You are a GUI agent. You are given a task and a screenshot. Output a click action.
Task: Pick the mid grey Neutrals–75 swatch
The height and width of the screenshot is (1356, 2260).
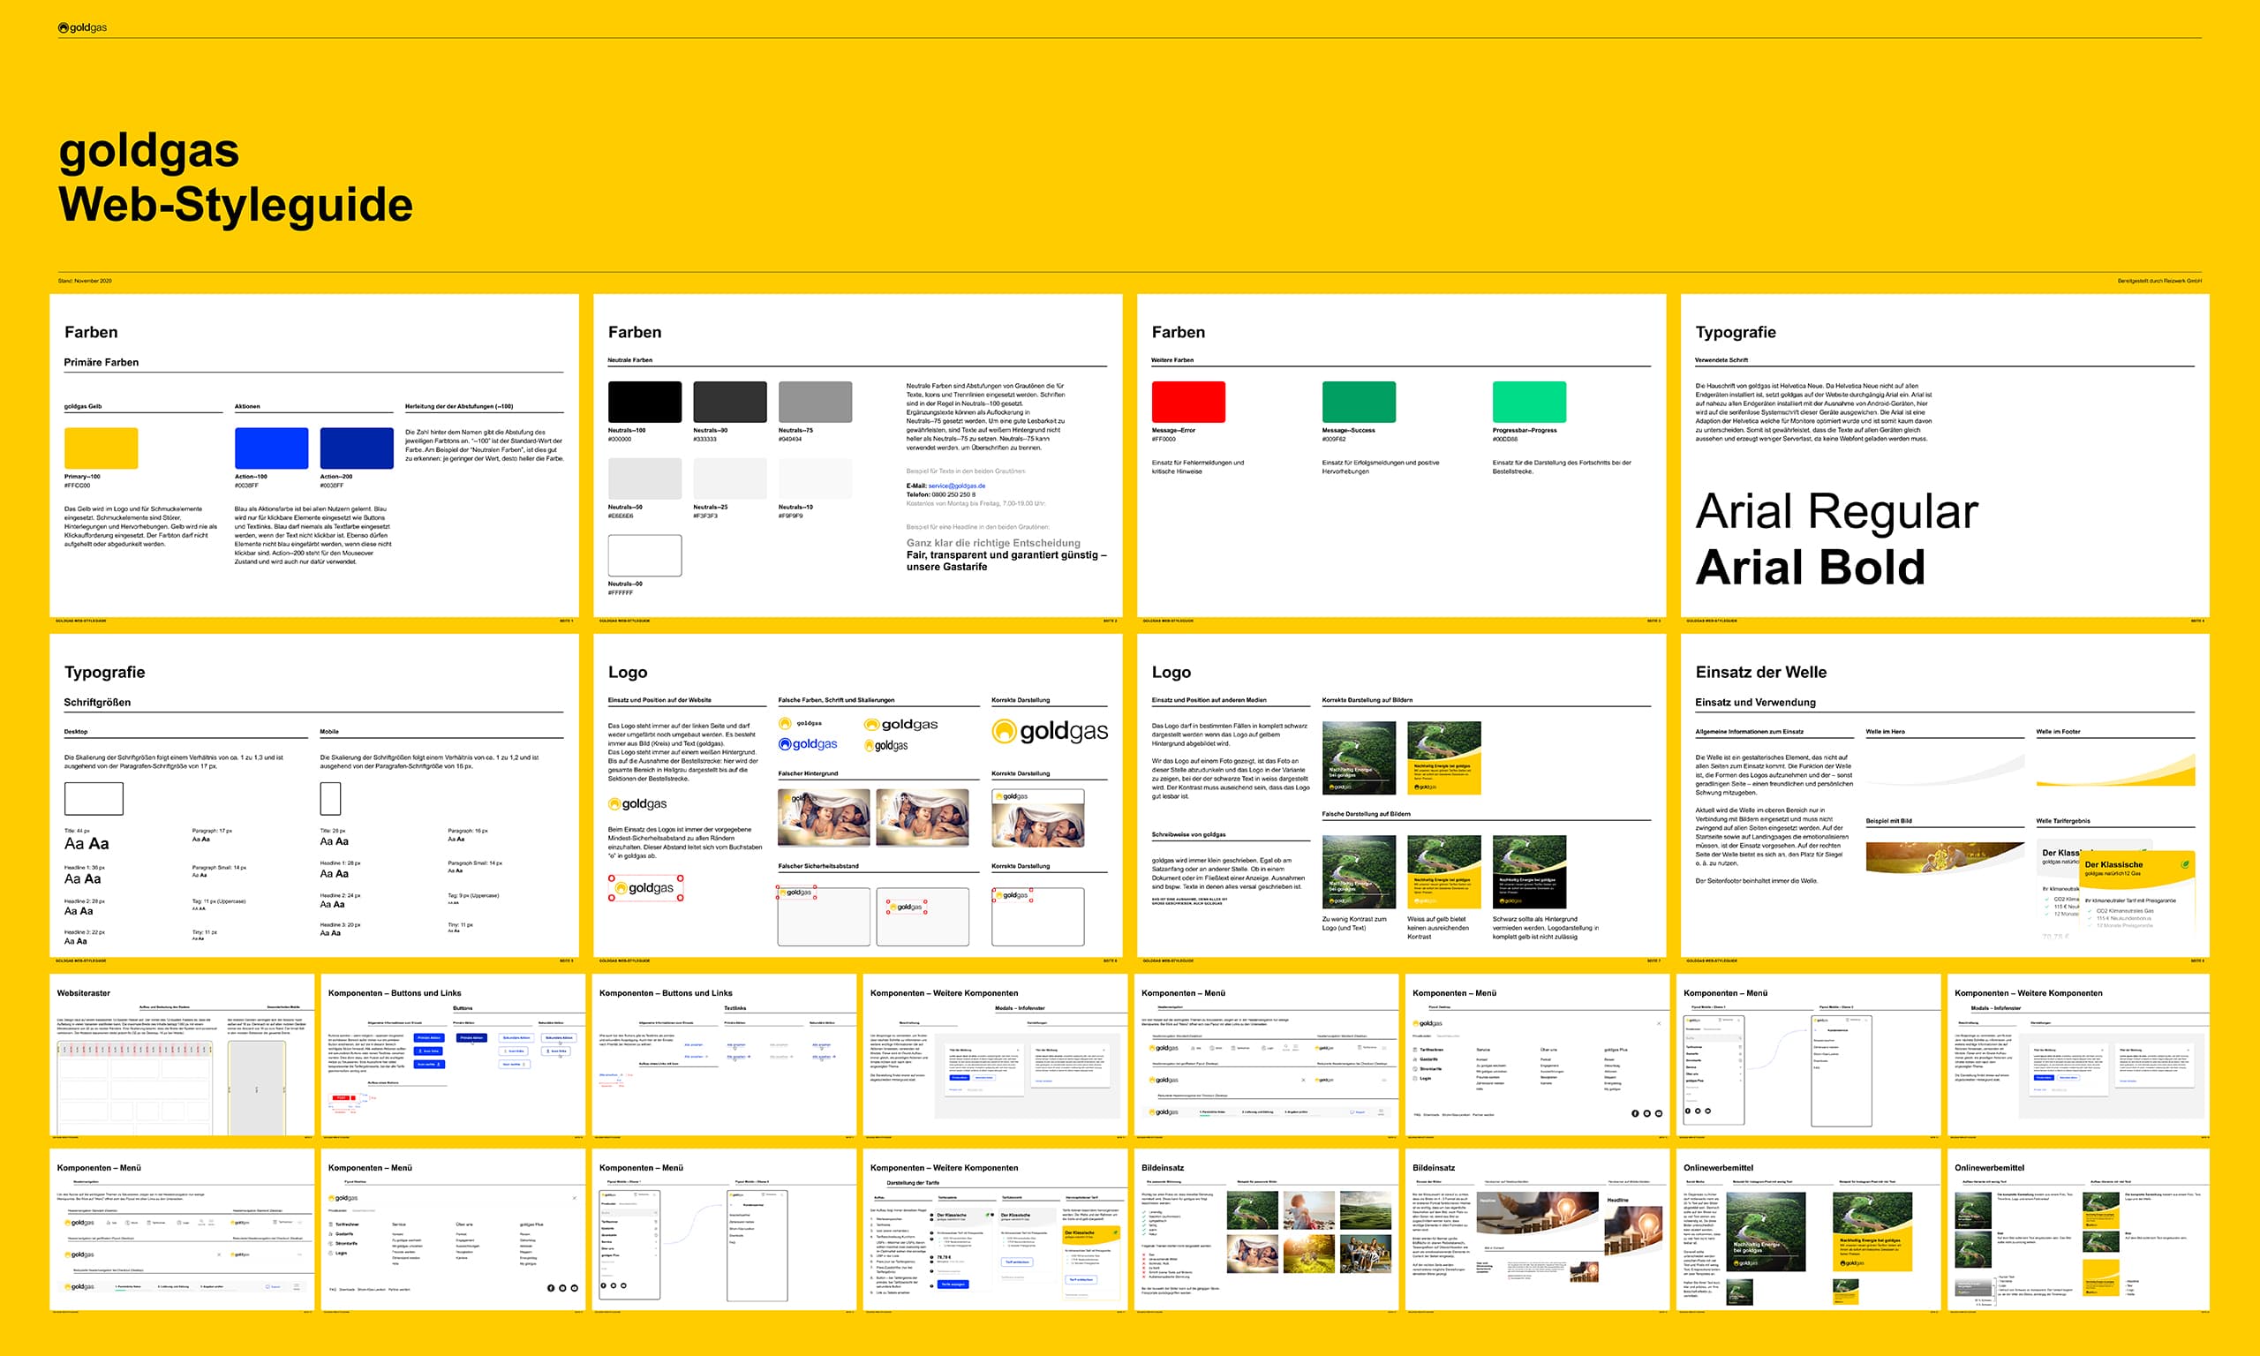pyautogui.click(x=815, y=402)
